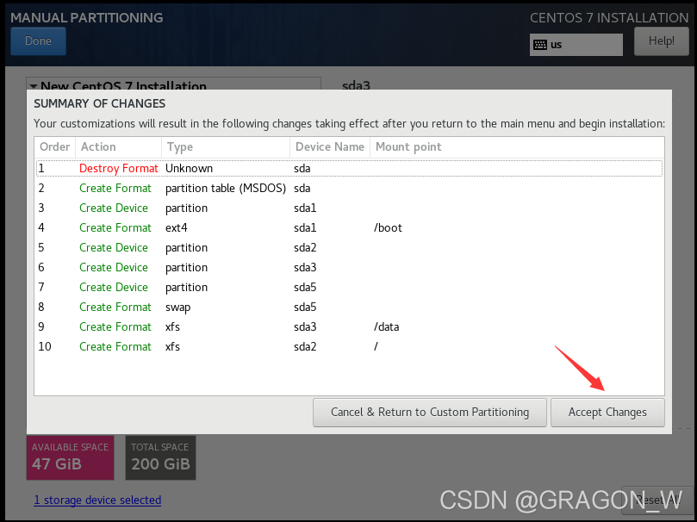The width and height of the screenshot is (697, 522).
Task: Click the blue Done button
Action: tap(38, 40)
